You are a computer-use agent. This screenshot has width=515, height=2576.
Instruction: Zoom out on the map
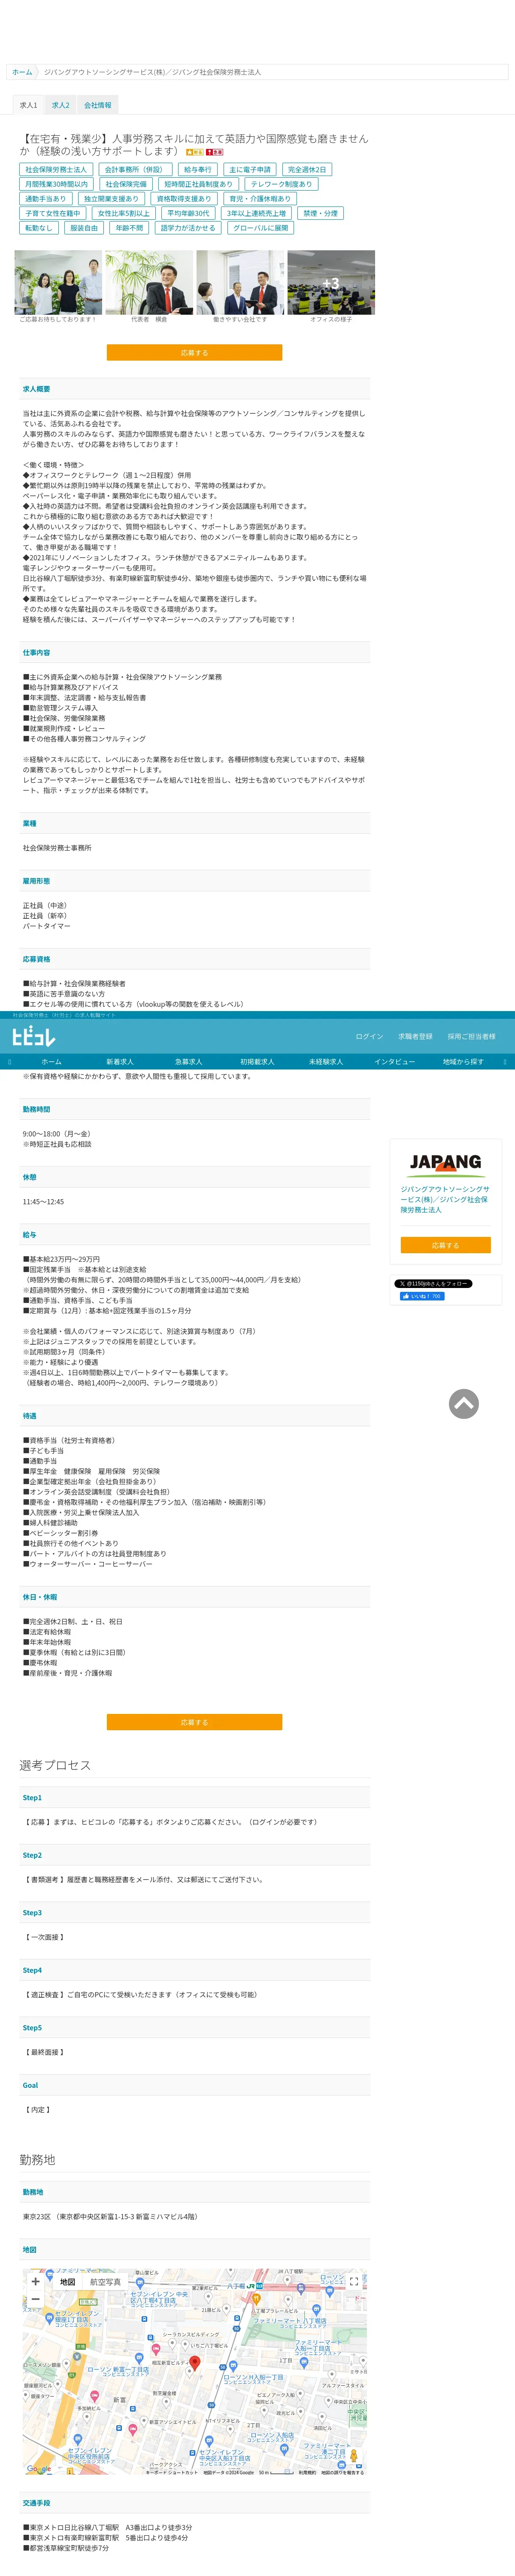(x=36, y=2300)
